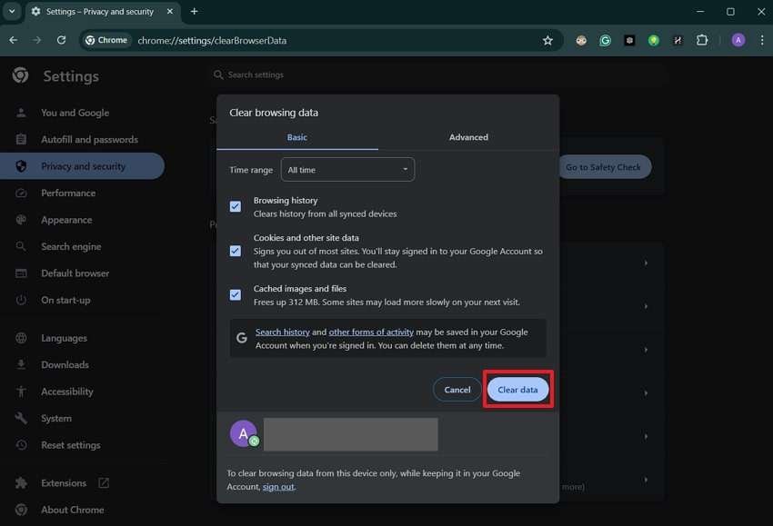This screenshot has width=773, height=526.
Task: Click the sign out link
Action: tap(278, 487)
